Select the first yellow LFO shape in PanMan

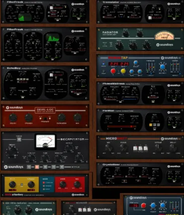151,125
